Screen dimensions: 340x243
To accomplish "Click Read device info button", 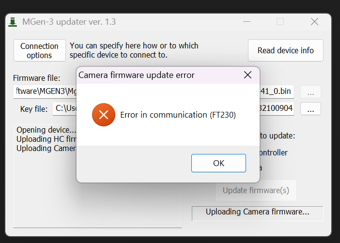I will pos(286,50).
